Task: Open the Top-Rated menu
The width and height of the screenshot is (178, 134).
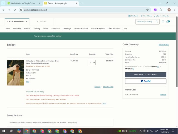Action: [17, 29]
